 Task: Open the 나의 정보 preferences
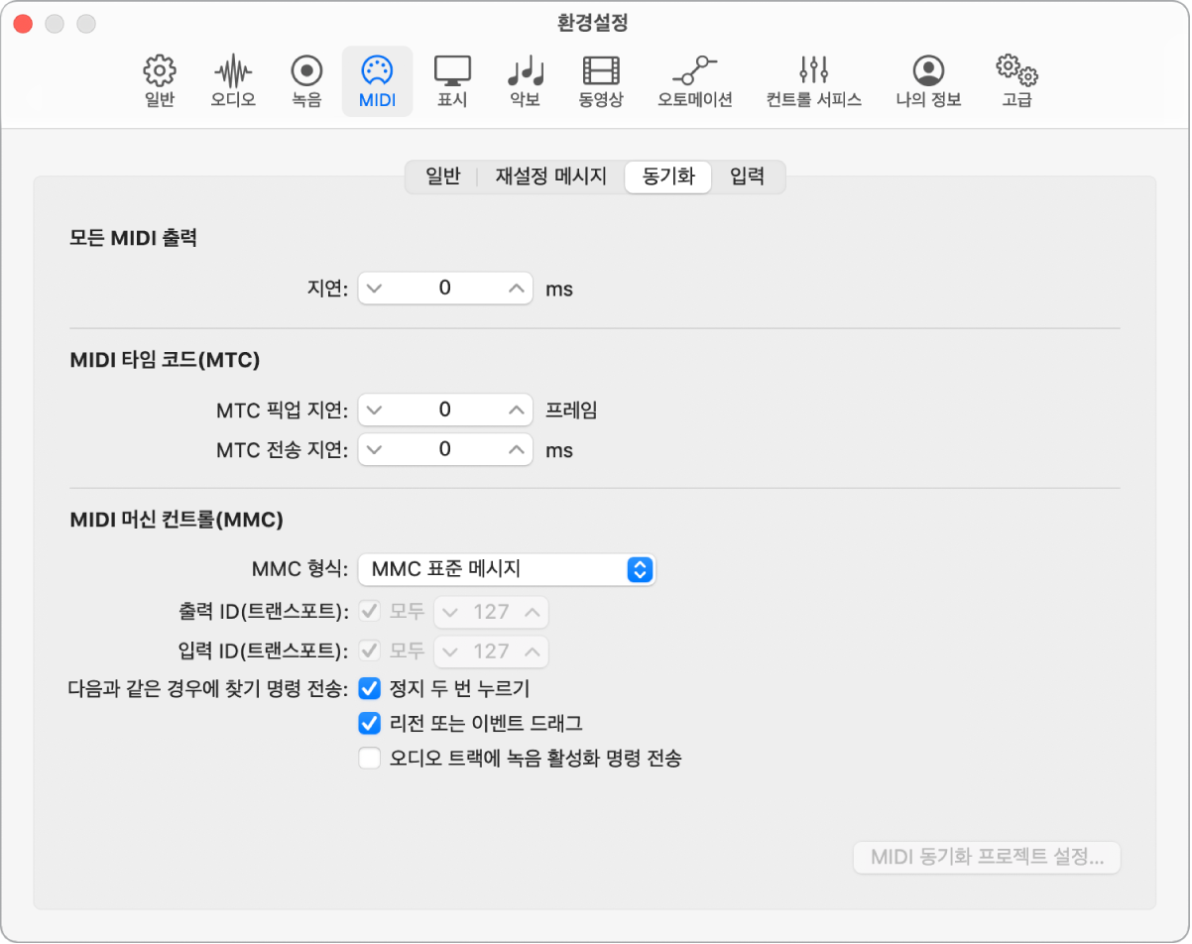928,81
